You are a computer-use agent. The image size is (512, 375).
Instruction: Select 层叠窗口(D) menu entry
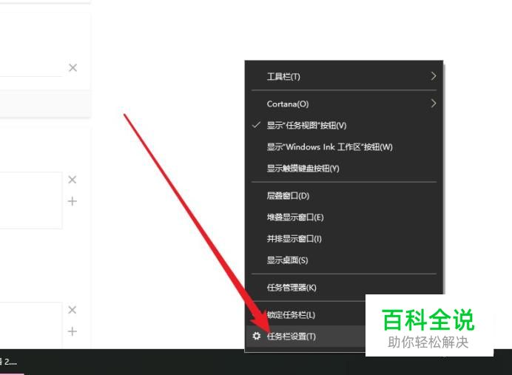343,196
